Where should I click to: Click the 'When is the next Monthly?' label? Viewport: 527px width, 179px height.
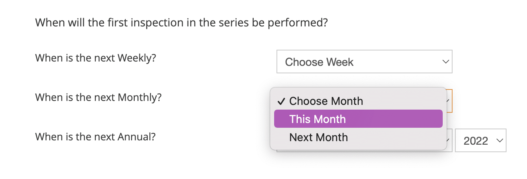pos(98,97)
